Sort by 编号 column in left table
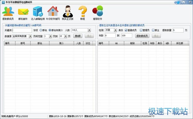This screenshot has height=119, width=193. 10,43
